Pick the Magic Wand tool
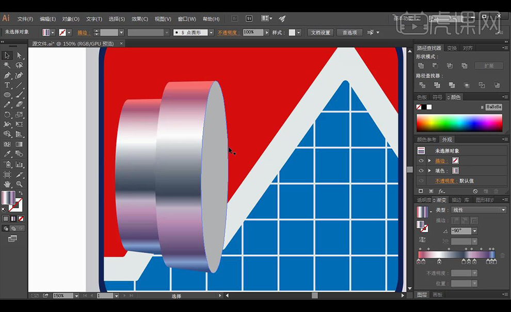Screen dimensions: 511x312 point(7,65)
